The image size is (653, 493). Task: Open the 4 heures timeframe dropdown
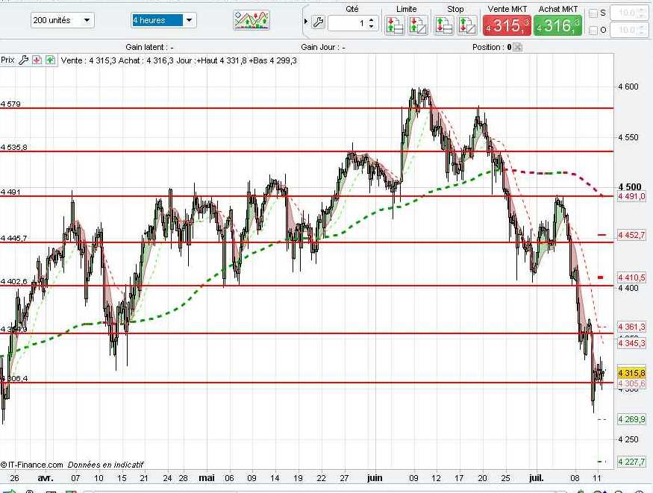163,20
